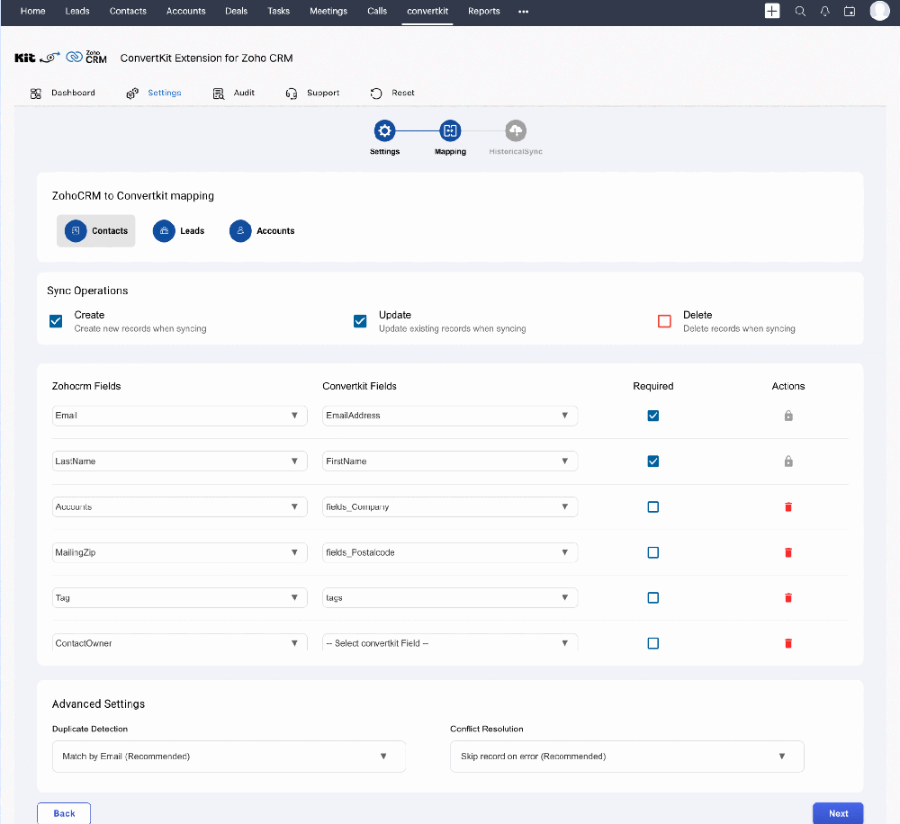Mark Accounts mapping as required
The height and width of the screenshot is (824, 900).
tap(652, 506)
